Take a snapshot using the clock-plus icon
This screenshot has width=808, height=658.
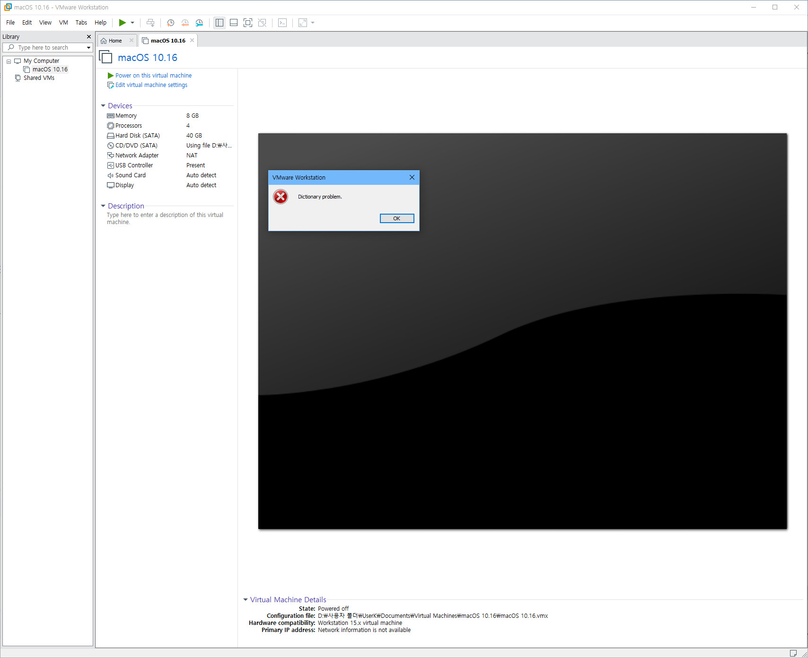pyautogui.click(x=170, y=23)
